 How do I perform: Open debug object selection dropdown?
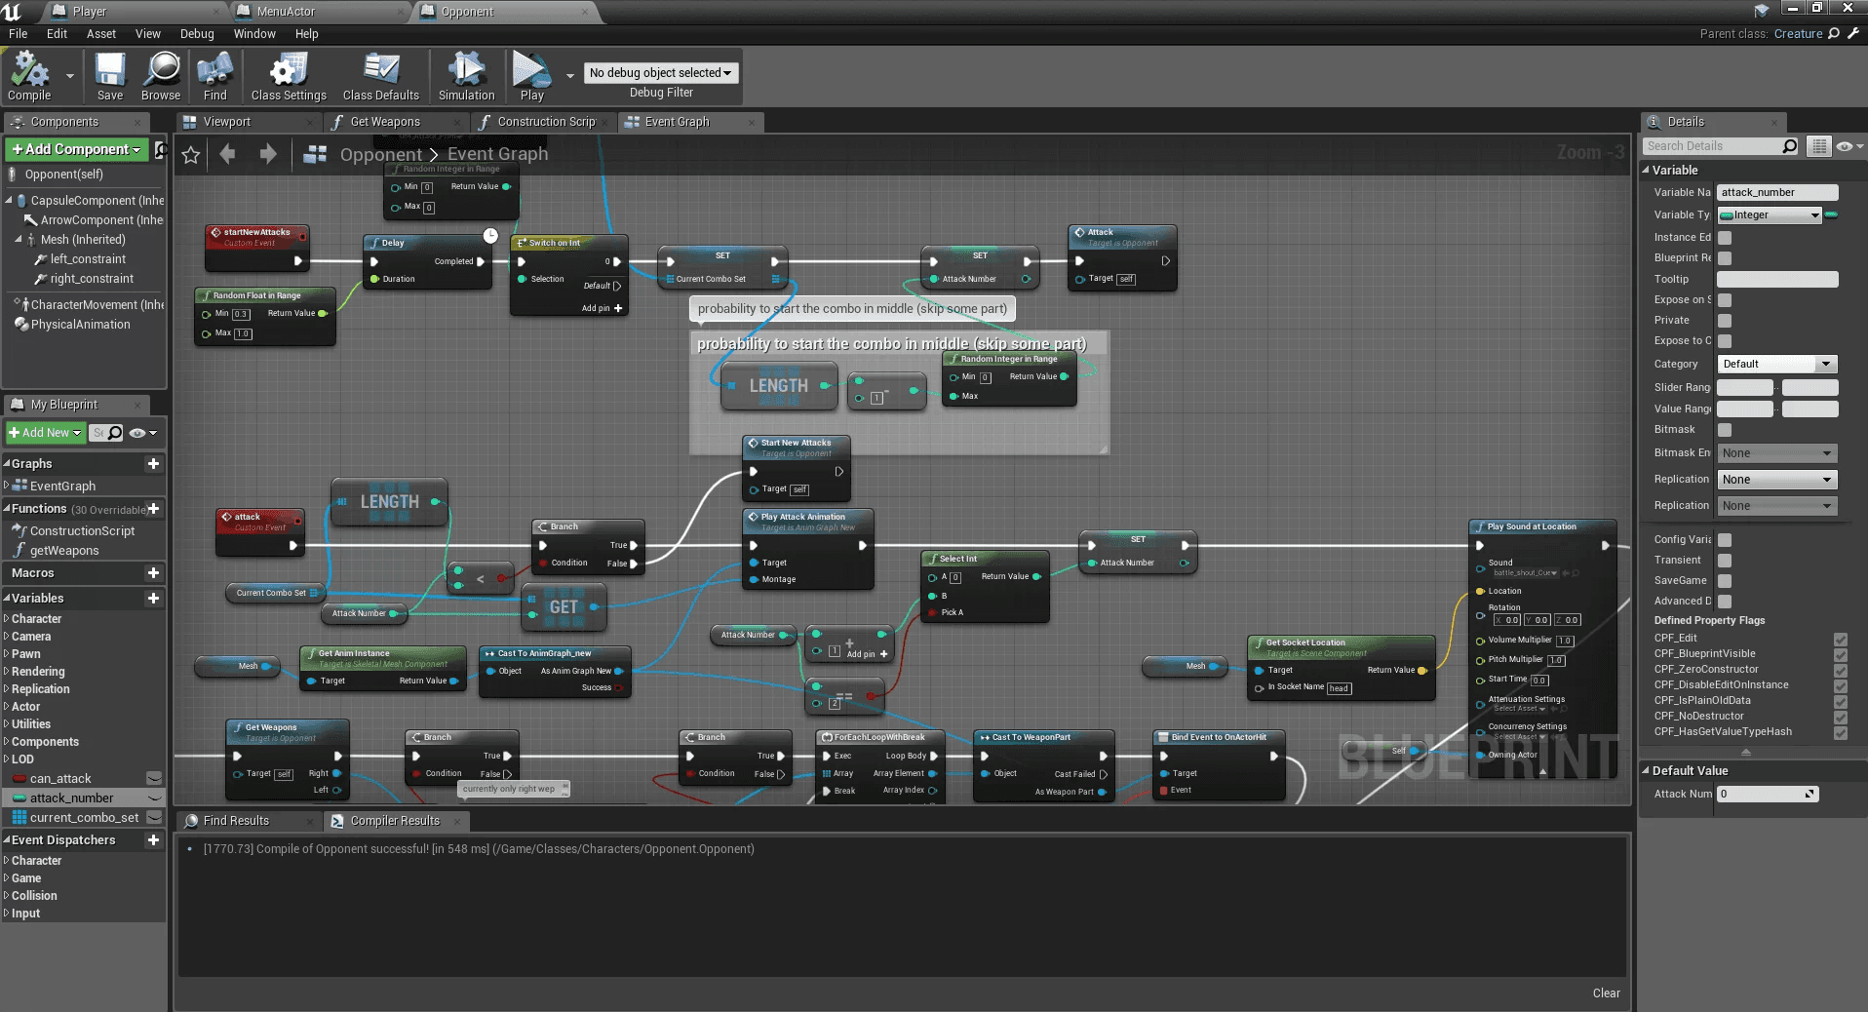(x=661, y=73)
